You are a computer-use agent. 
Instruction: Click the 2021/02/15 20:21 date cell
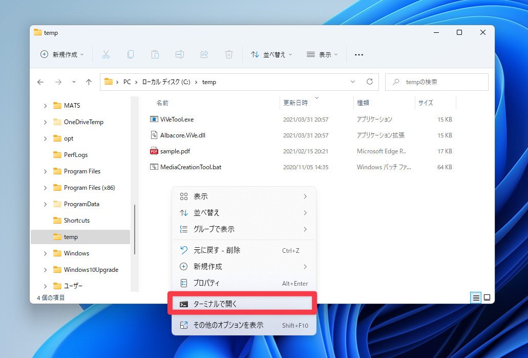[x=305, y=151]
